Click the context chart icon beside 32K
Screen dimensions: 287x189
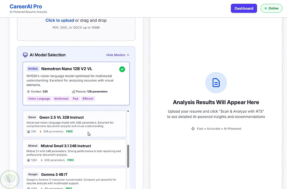point(28,132)
